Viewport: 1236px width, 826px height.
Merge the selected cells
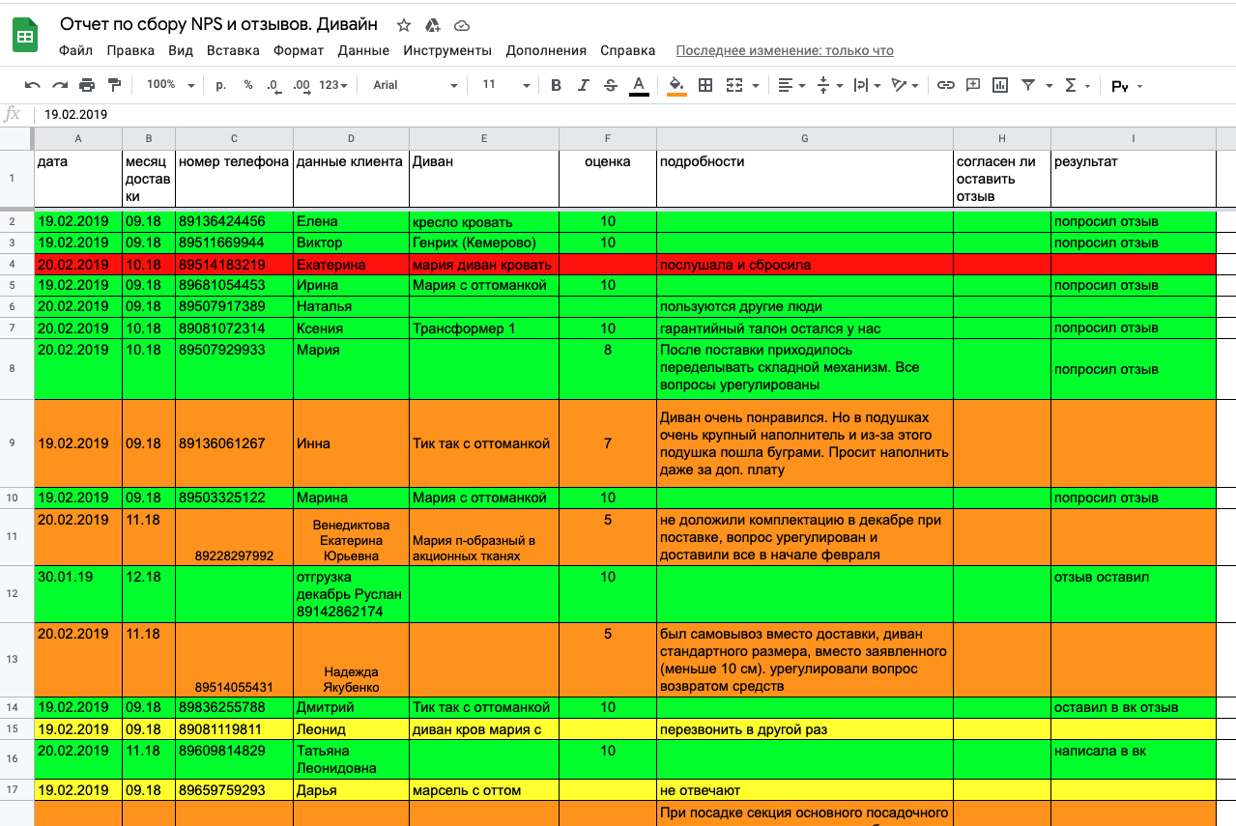(x=734, y=85)
